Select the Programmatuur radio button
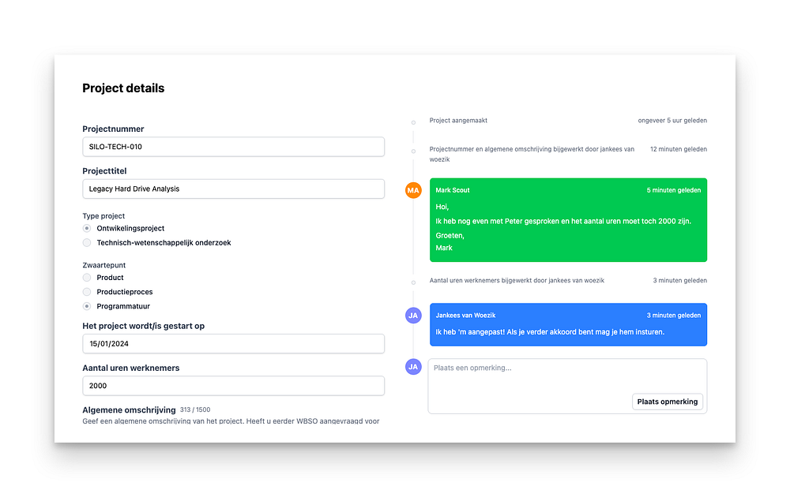 point(87,306)
